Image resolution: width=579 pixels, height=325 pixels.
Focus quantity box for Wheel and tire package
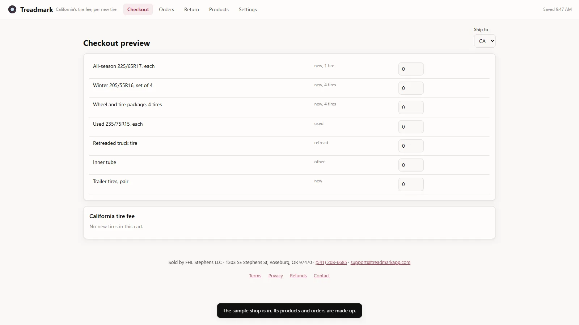tap(411, 107)
